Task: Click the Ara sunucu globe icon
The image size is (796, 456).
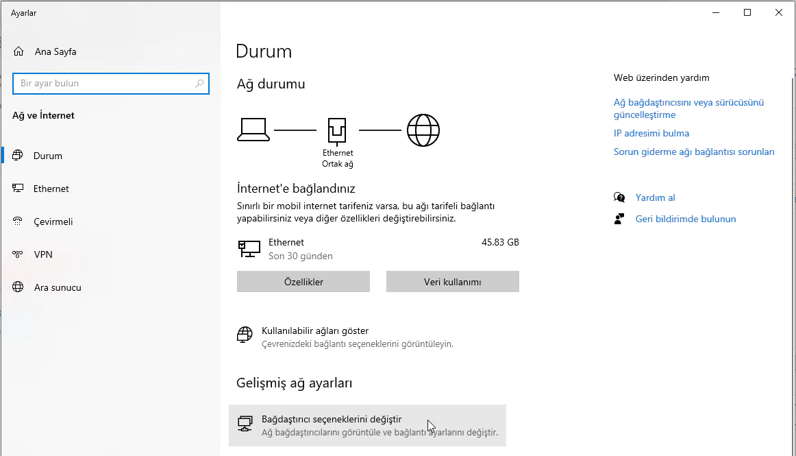Action: 18,287
